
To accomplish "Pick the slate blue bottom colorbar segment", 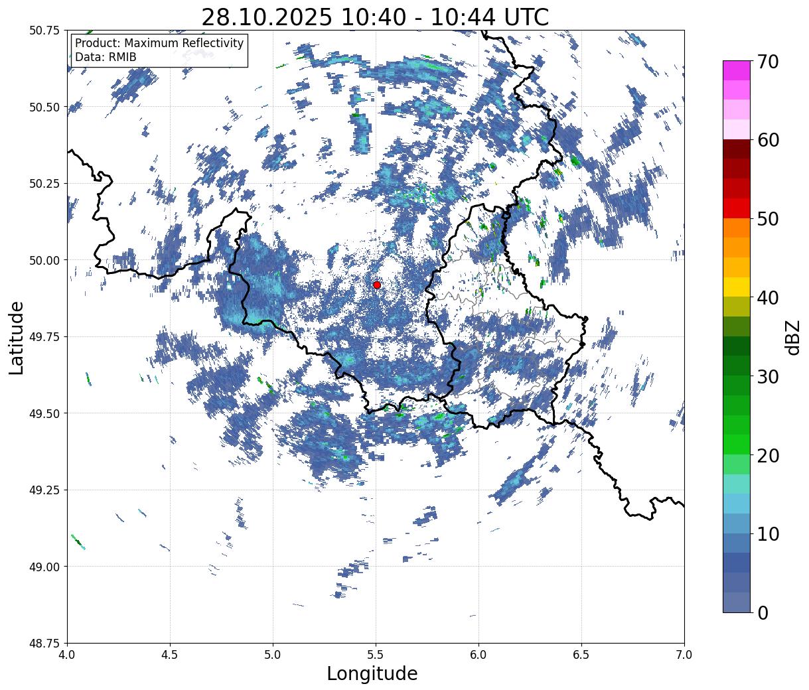I will pos(737,602).
